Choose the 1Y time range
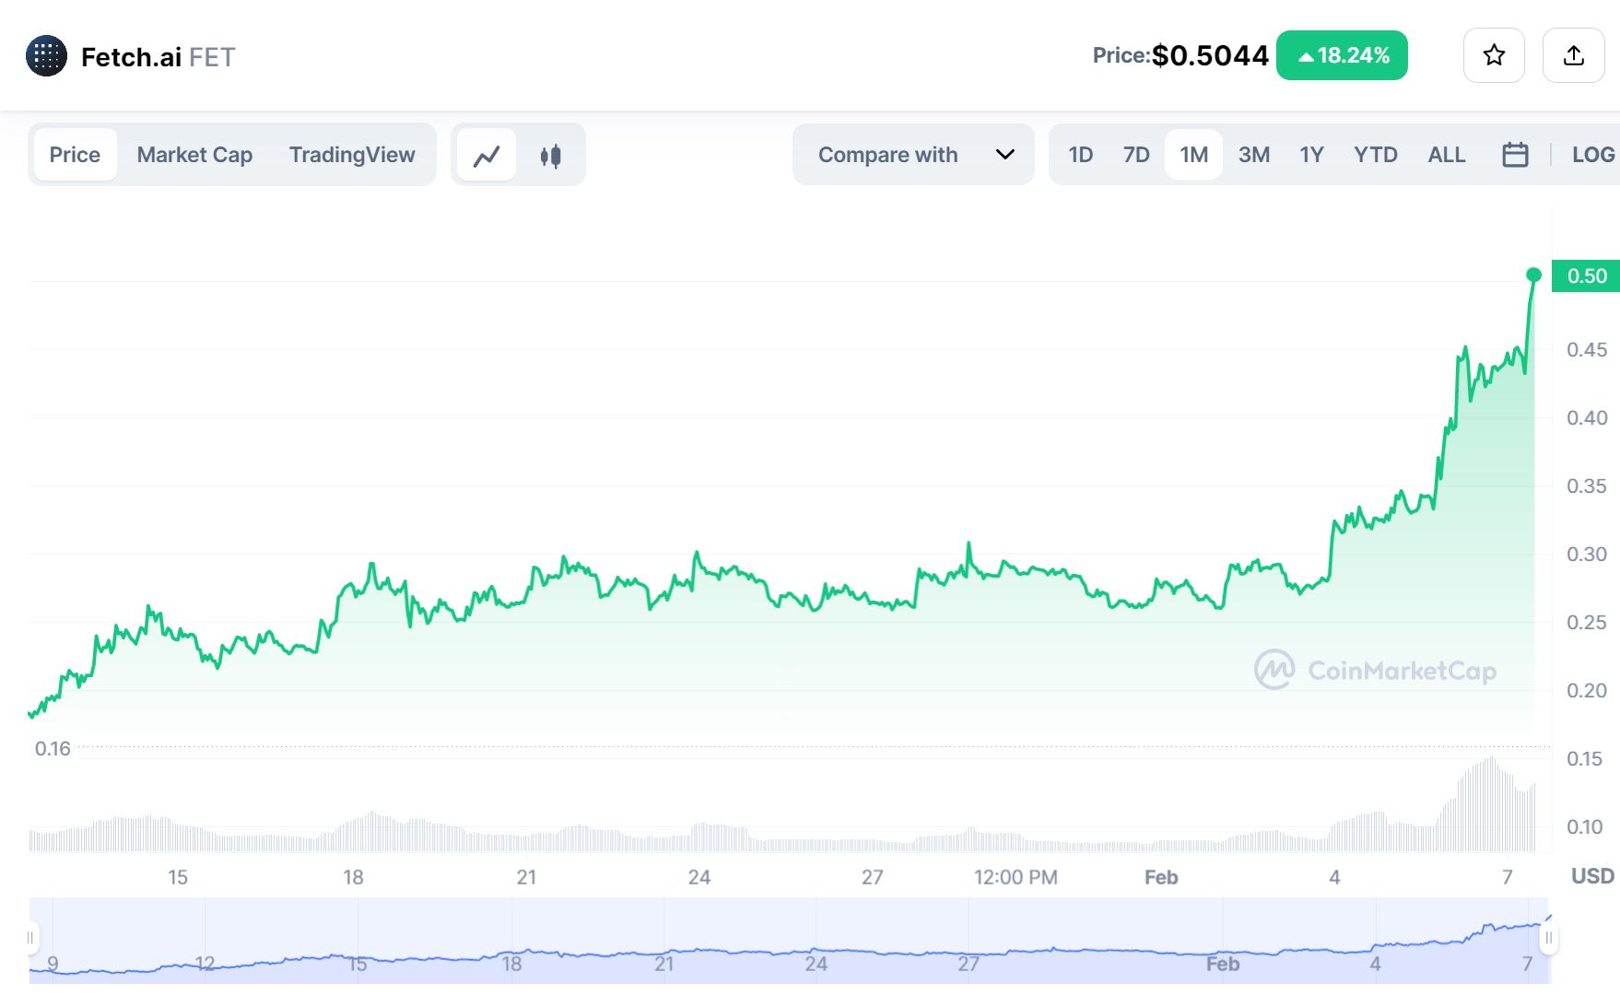 1311,155
